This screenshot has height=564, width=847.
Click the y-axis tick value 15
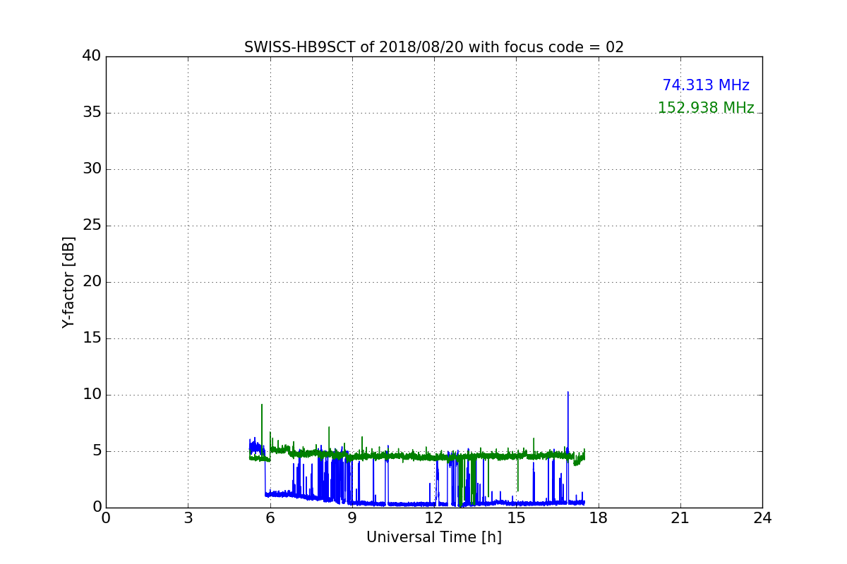click(x=92, y=338)
